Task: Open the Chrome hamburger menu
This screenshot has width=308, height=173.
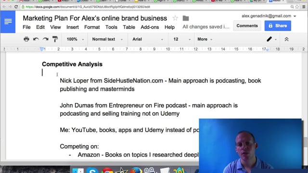Action: tap(304, 7)
